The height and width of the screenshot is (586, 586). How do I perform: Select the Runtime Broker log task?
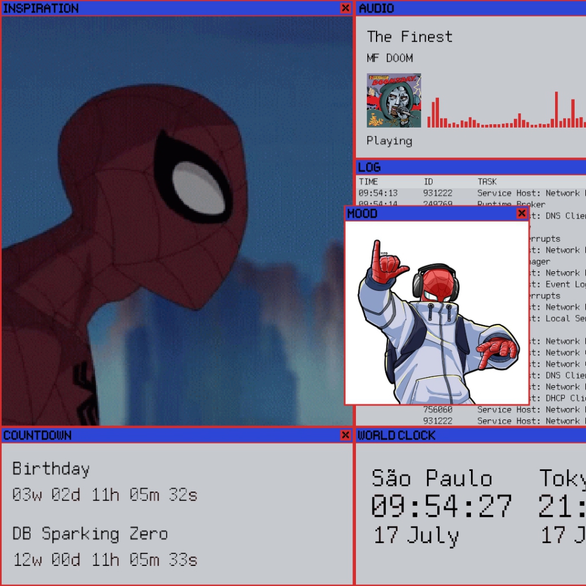[x=511, y=204]
